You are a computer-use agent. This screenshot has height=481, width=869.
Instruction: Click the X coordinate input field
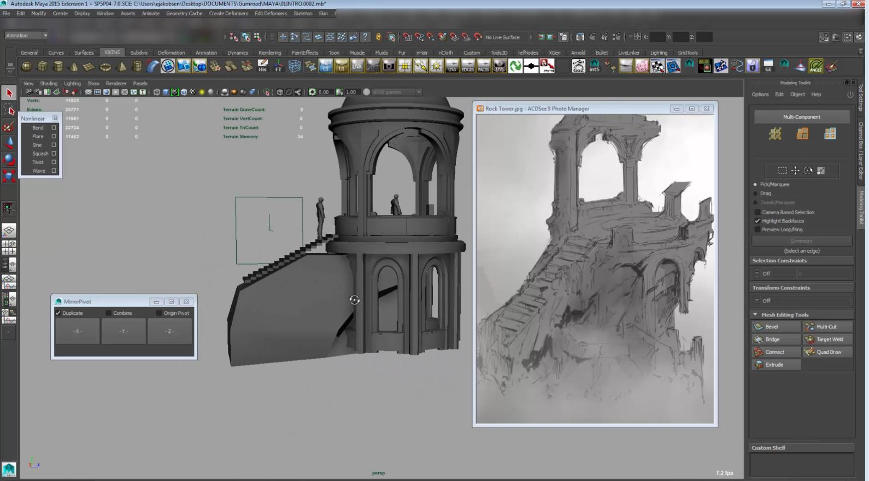[657, 37]
